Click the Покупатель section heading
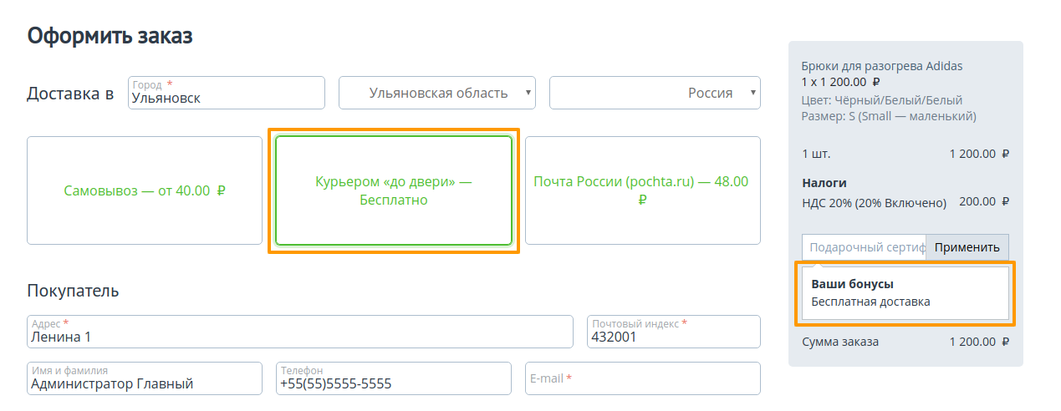This screenshot has height=411, width=1061. pyautogui.click(x=73, y=291)
